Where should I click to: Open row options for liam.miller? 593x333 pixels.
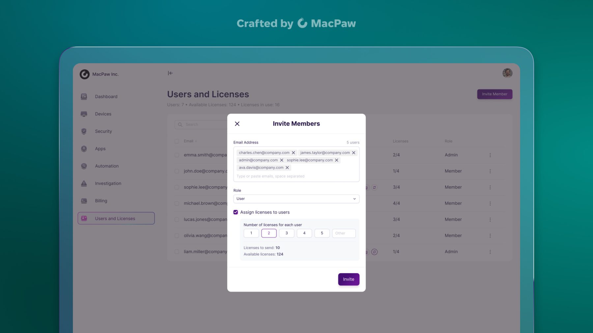click(x=490, y=252)
